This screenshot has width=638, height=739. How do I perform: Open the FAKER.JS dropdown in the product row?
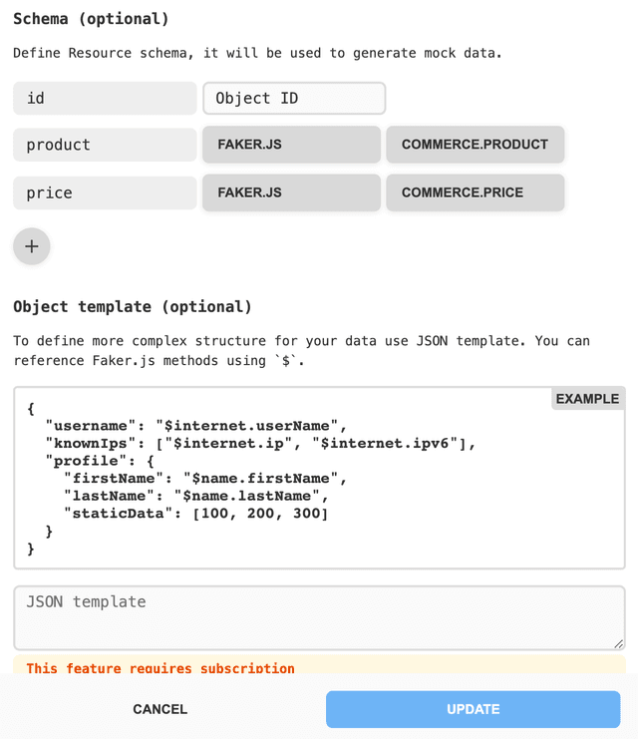point(291,145)
